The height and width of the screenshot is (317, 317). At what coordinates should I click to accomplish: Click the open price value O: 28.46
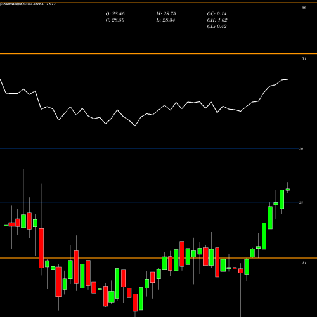click(x=115, y=14)
